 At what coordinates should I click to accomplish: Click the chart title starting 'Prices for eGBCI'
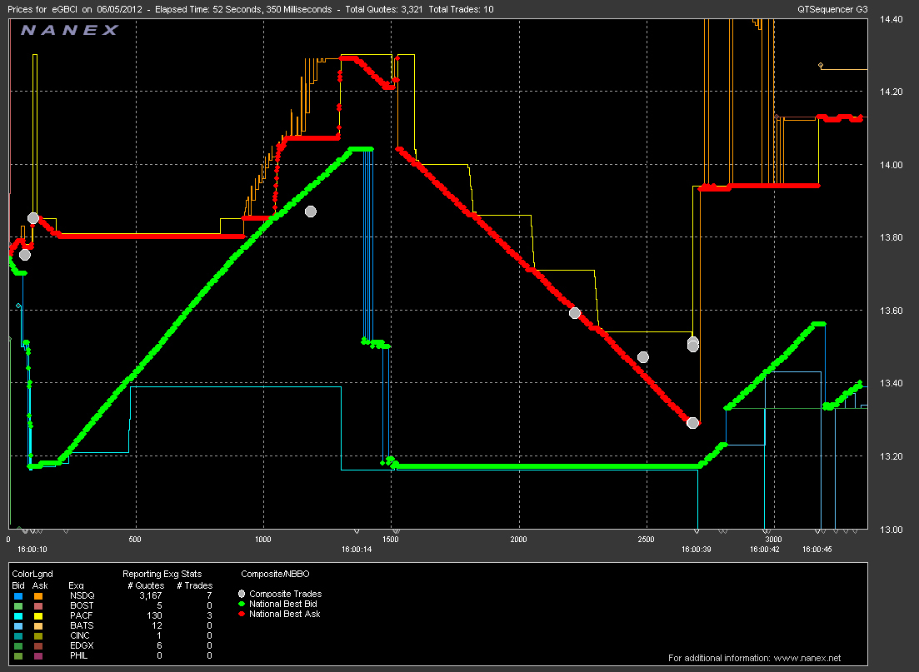click(x=250, y=9)
